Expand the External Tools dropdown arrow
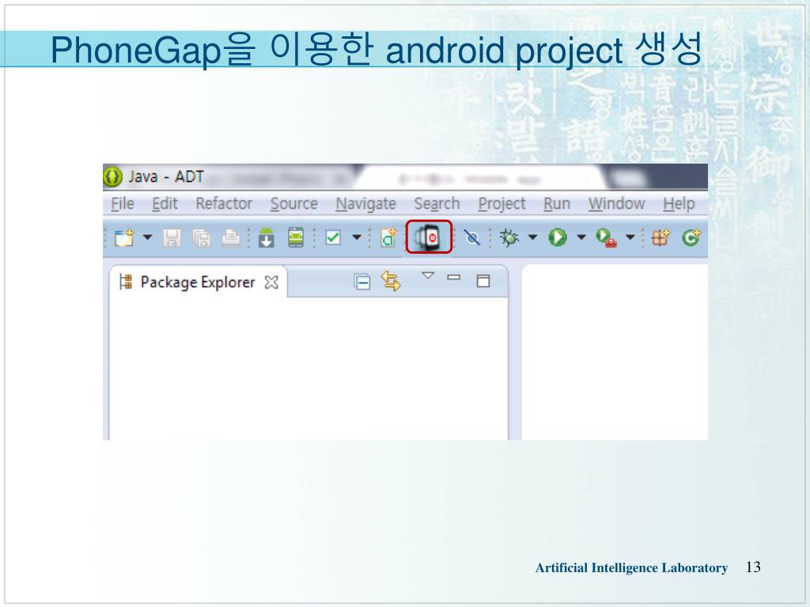Image resolution: width=810 pixels, height=607 pixels. 630,237
